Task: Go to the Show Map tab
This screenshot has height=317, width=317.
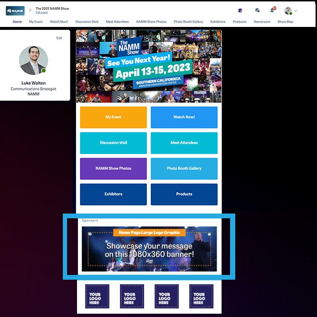Action: (285, 22)
